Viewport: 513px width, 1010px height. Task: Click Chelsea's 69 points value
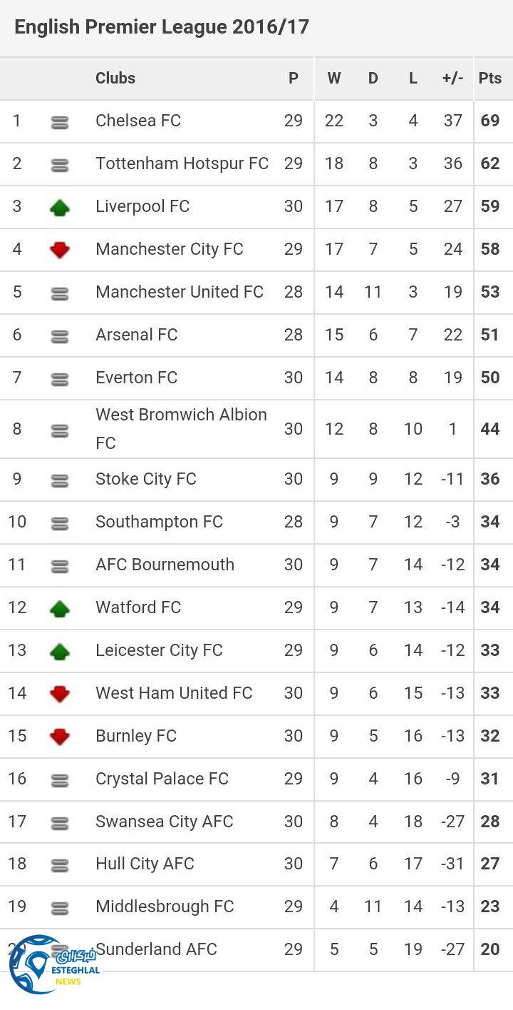click(x=490, y=121)
